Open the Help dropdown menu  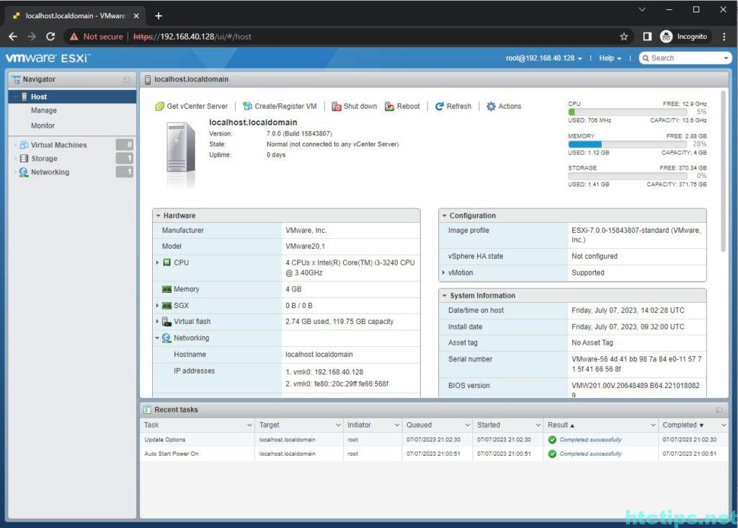610,58
